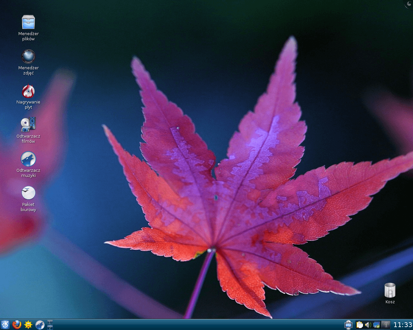This screenshot has width=413, height=330.
Task: Launch the wolf music player from taskbar
Action: click(40, 325)
